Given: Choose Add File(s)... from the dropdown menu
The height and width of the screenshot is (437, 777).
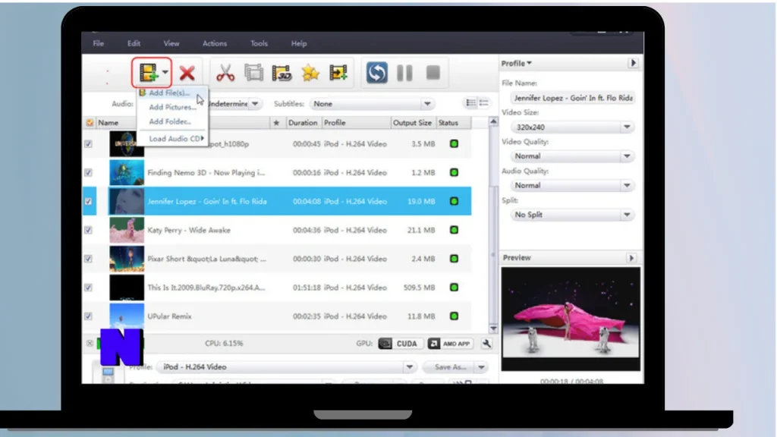Looking at the screenshot, I should pyautogui.click(x=172, y=93).
